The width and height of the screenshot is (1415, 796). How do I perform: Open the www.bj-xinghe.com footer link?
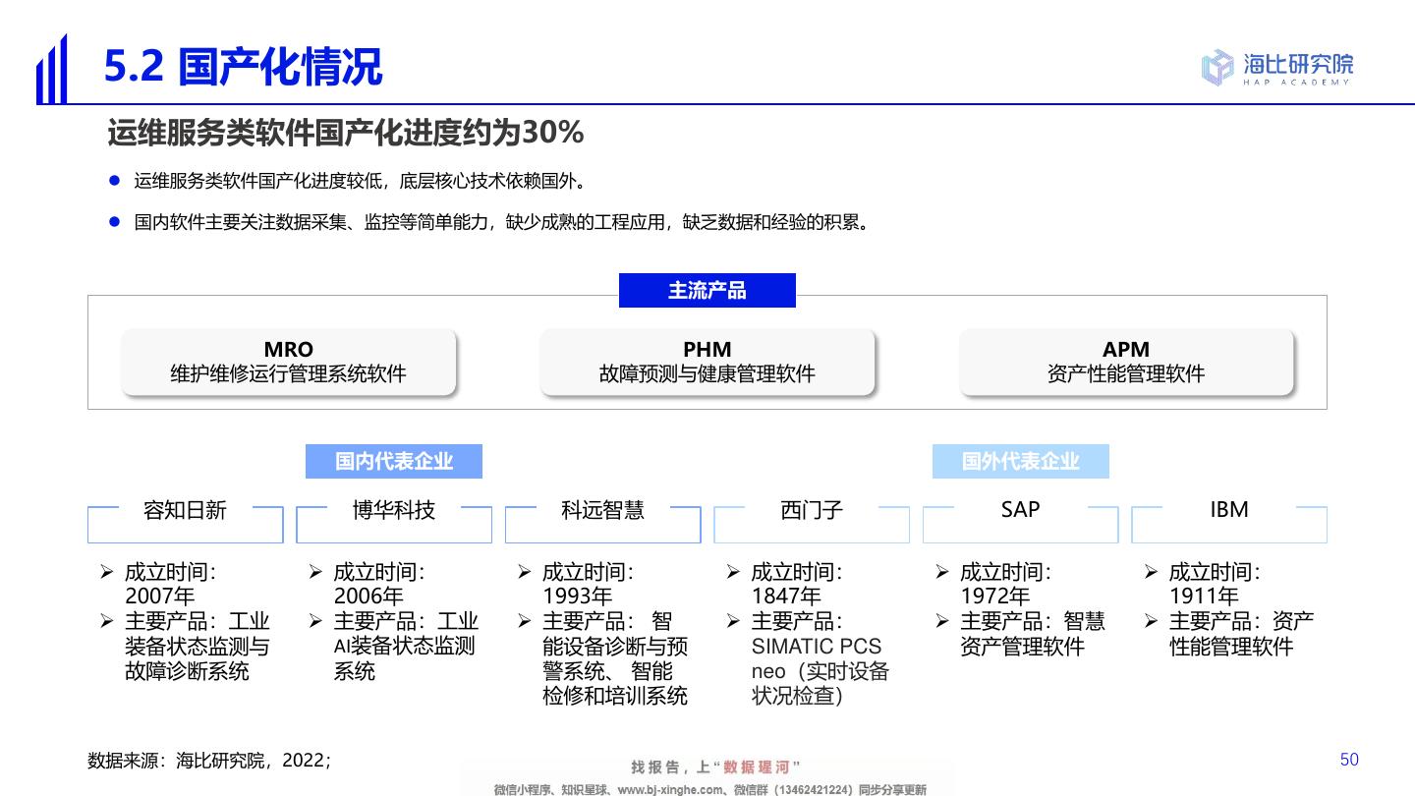(x=666, y=789)
